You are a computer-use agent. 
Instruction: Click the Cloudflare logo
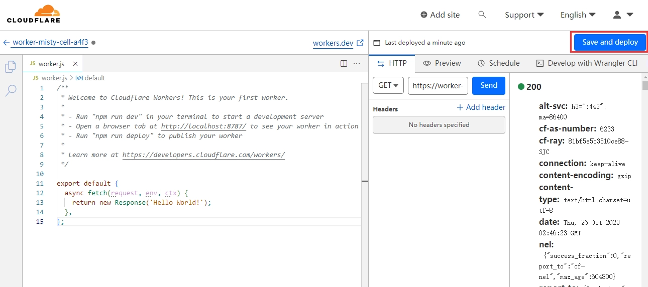(34, 14)
